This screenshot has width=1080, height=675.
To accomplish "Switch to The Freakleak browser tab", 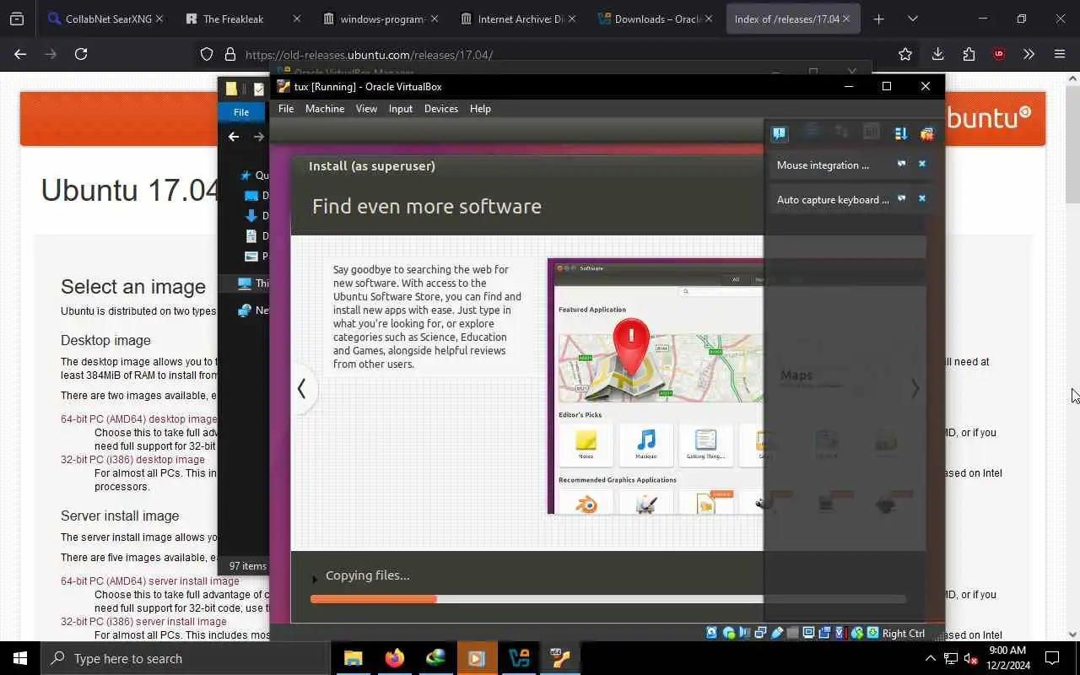I will (243, 19).
